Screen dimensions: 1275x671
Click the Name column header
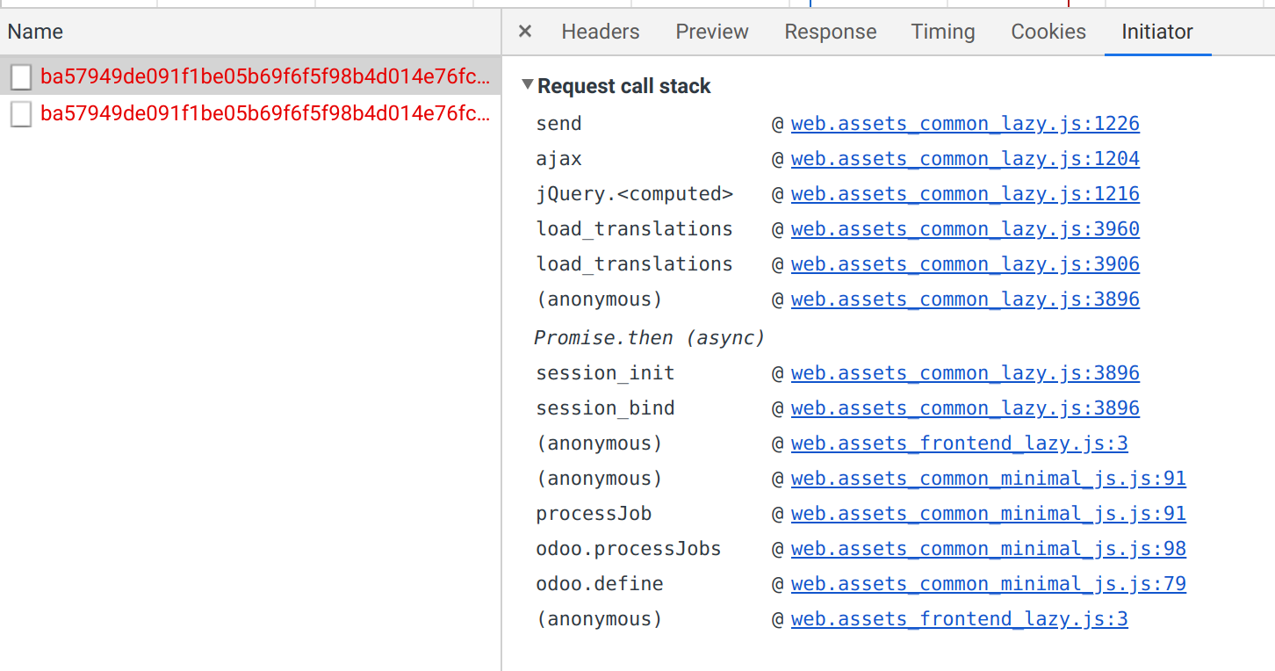pos(35,31)
